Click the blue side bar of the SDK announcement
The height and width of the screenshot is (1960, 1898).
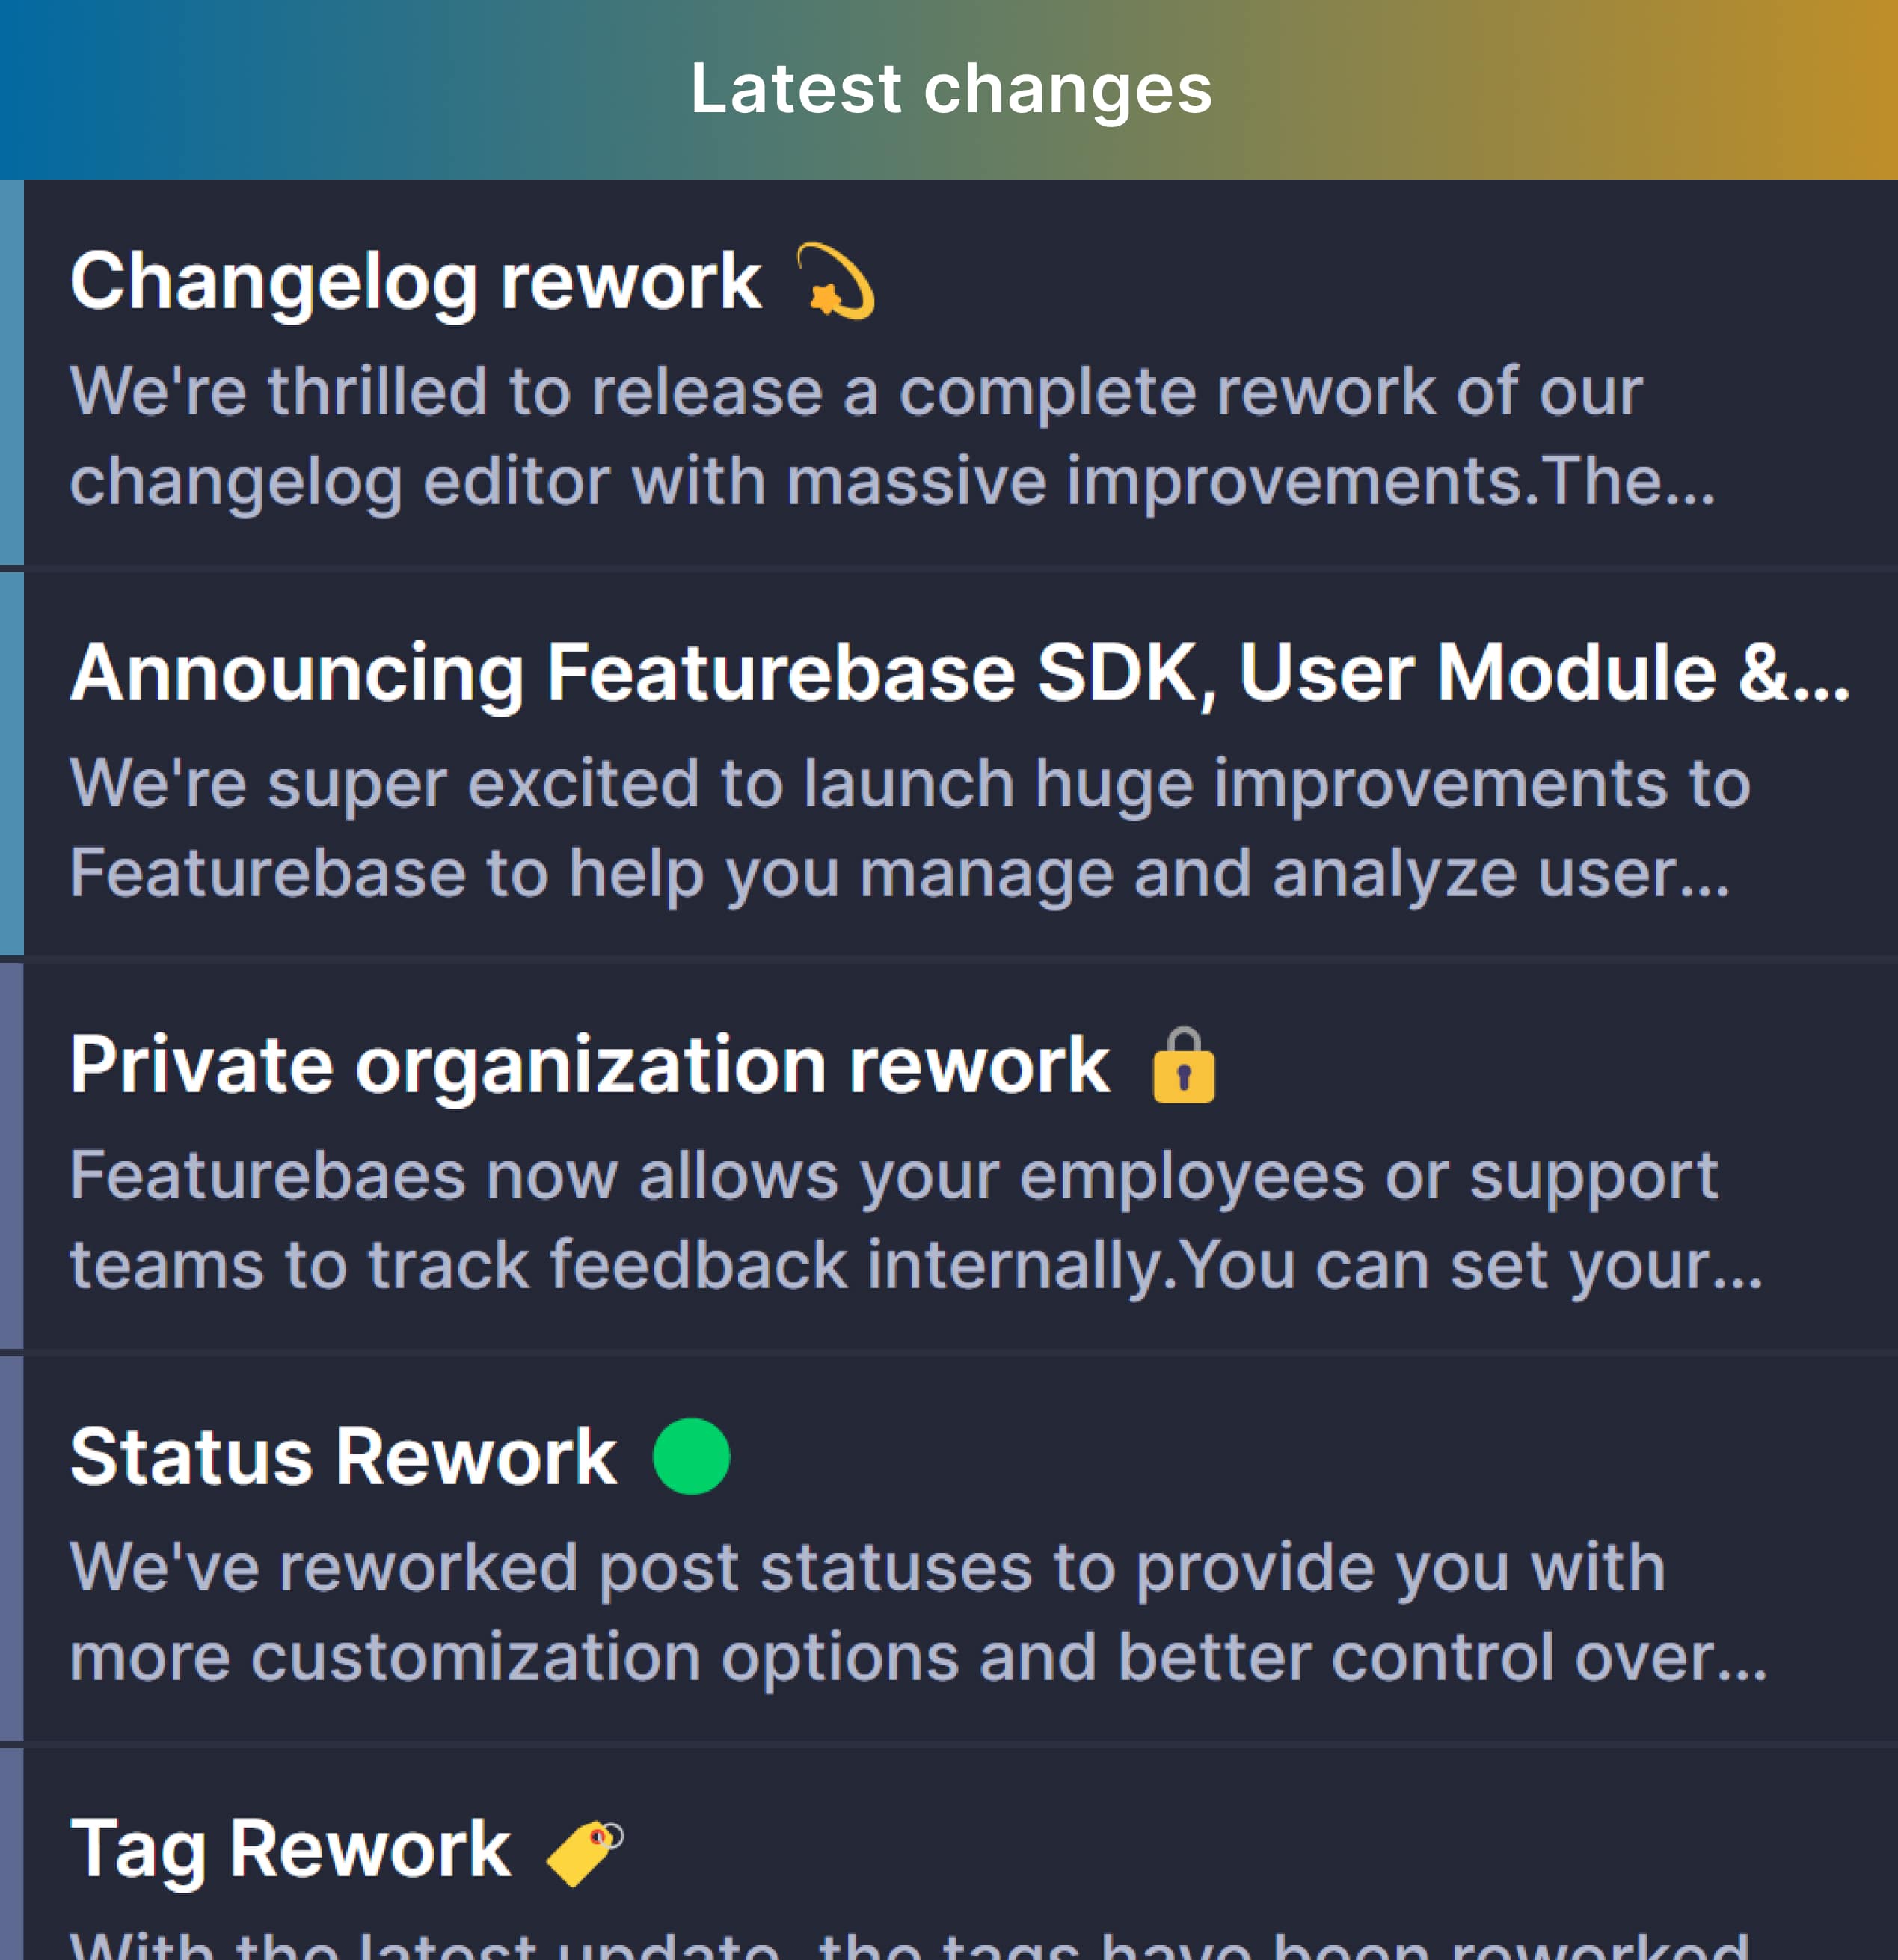coord(11,764)
